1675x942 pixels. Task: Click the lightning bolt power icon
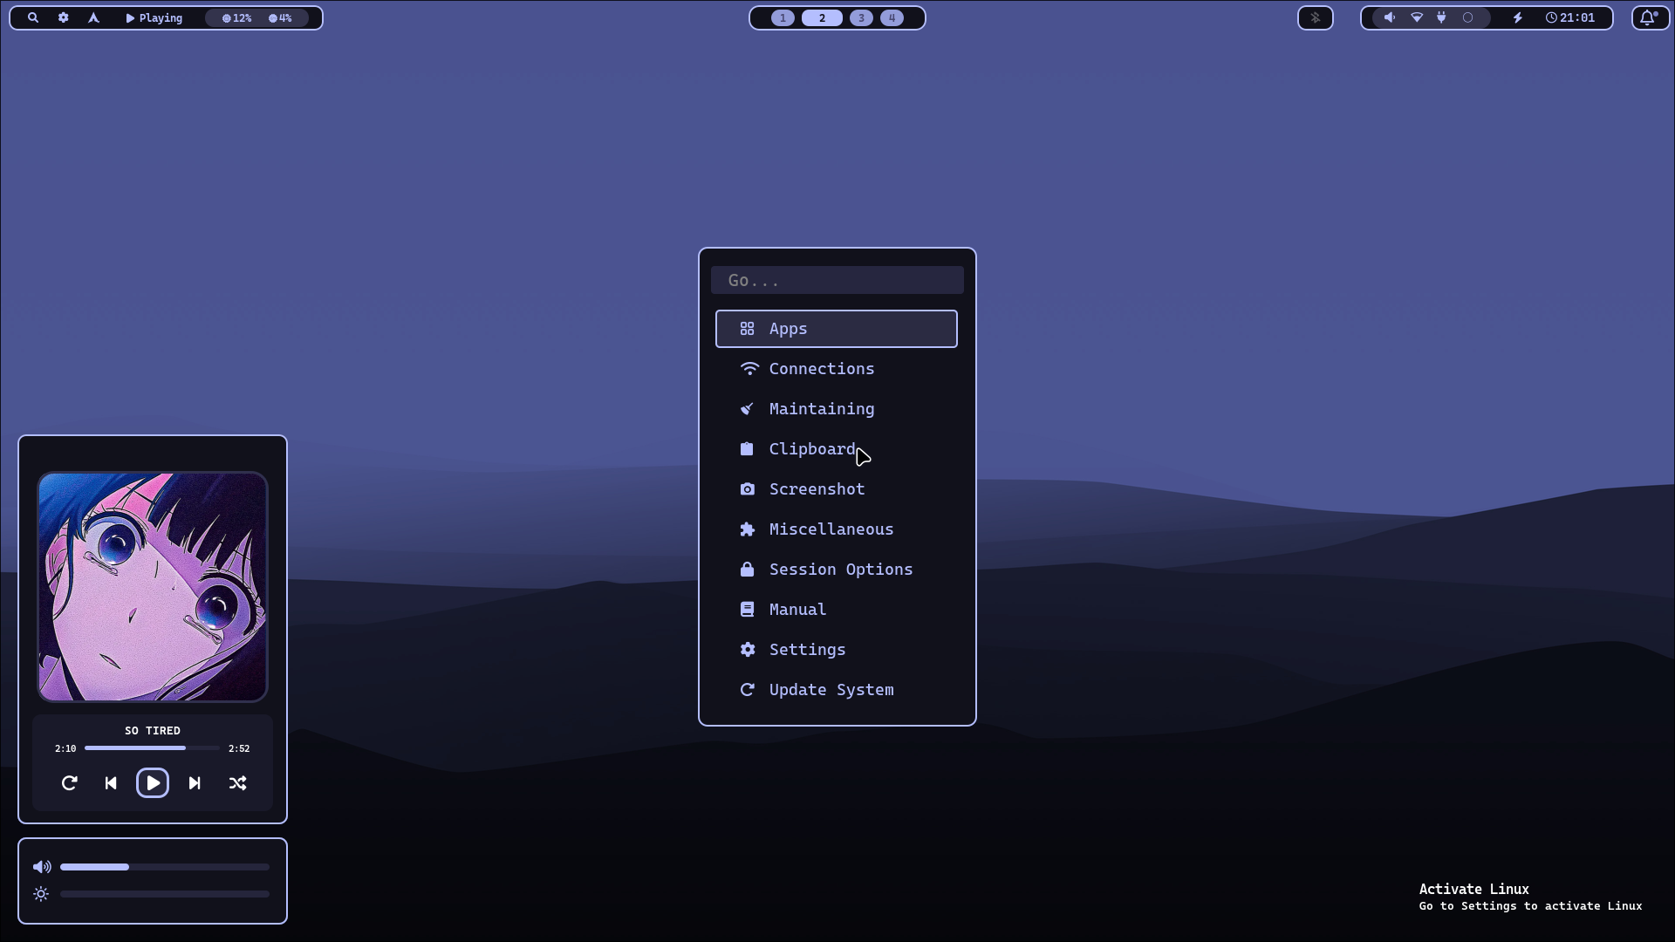[1518, 17]
